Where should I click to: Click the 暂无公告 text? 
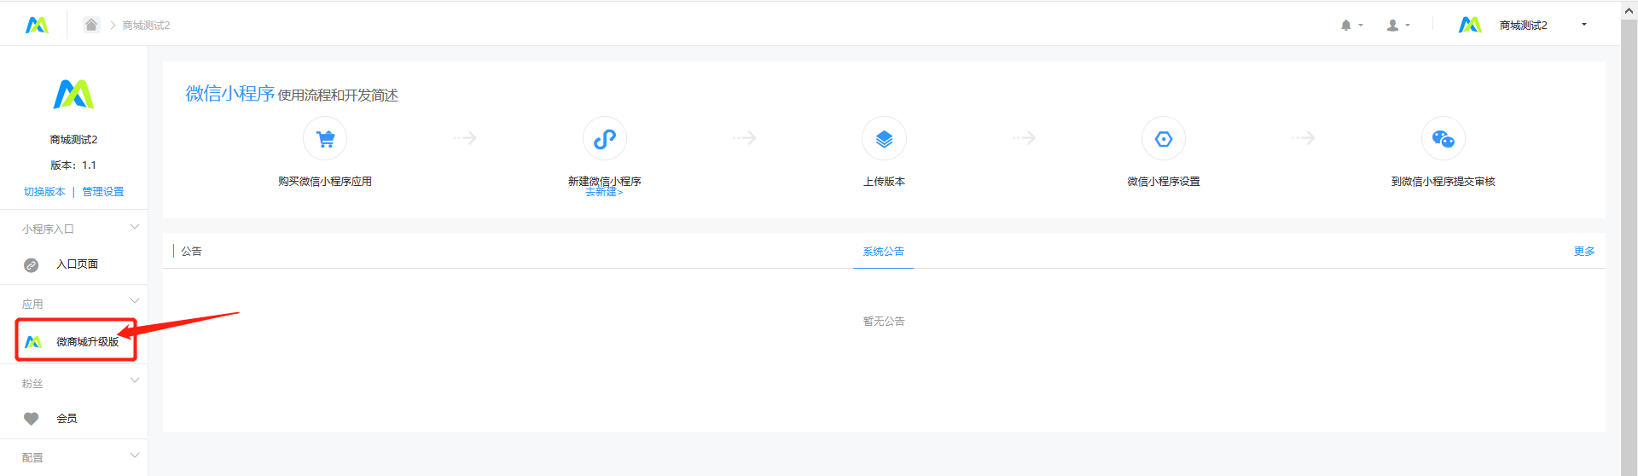pyautogui.click(x=884, y=322)
